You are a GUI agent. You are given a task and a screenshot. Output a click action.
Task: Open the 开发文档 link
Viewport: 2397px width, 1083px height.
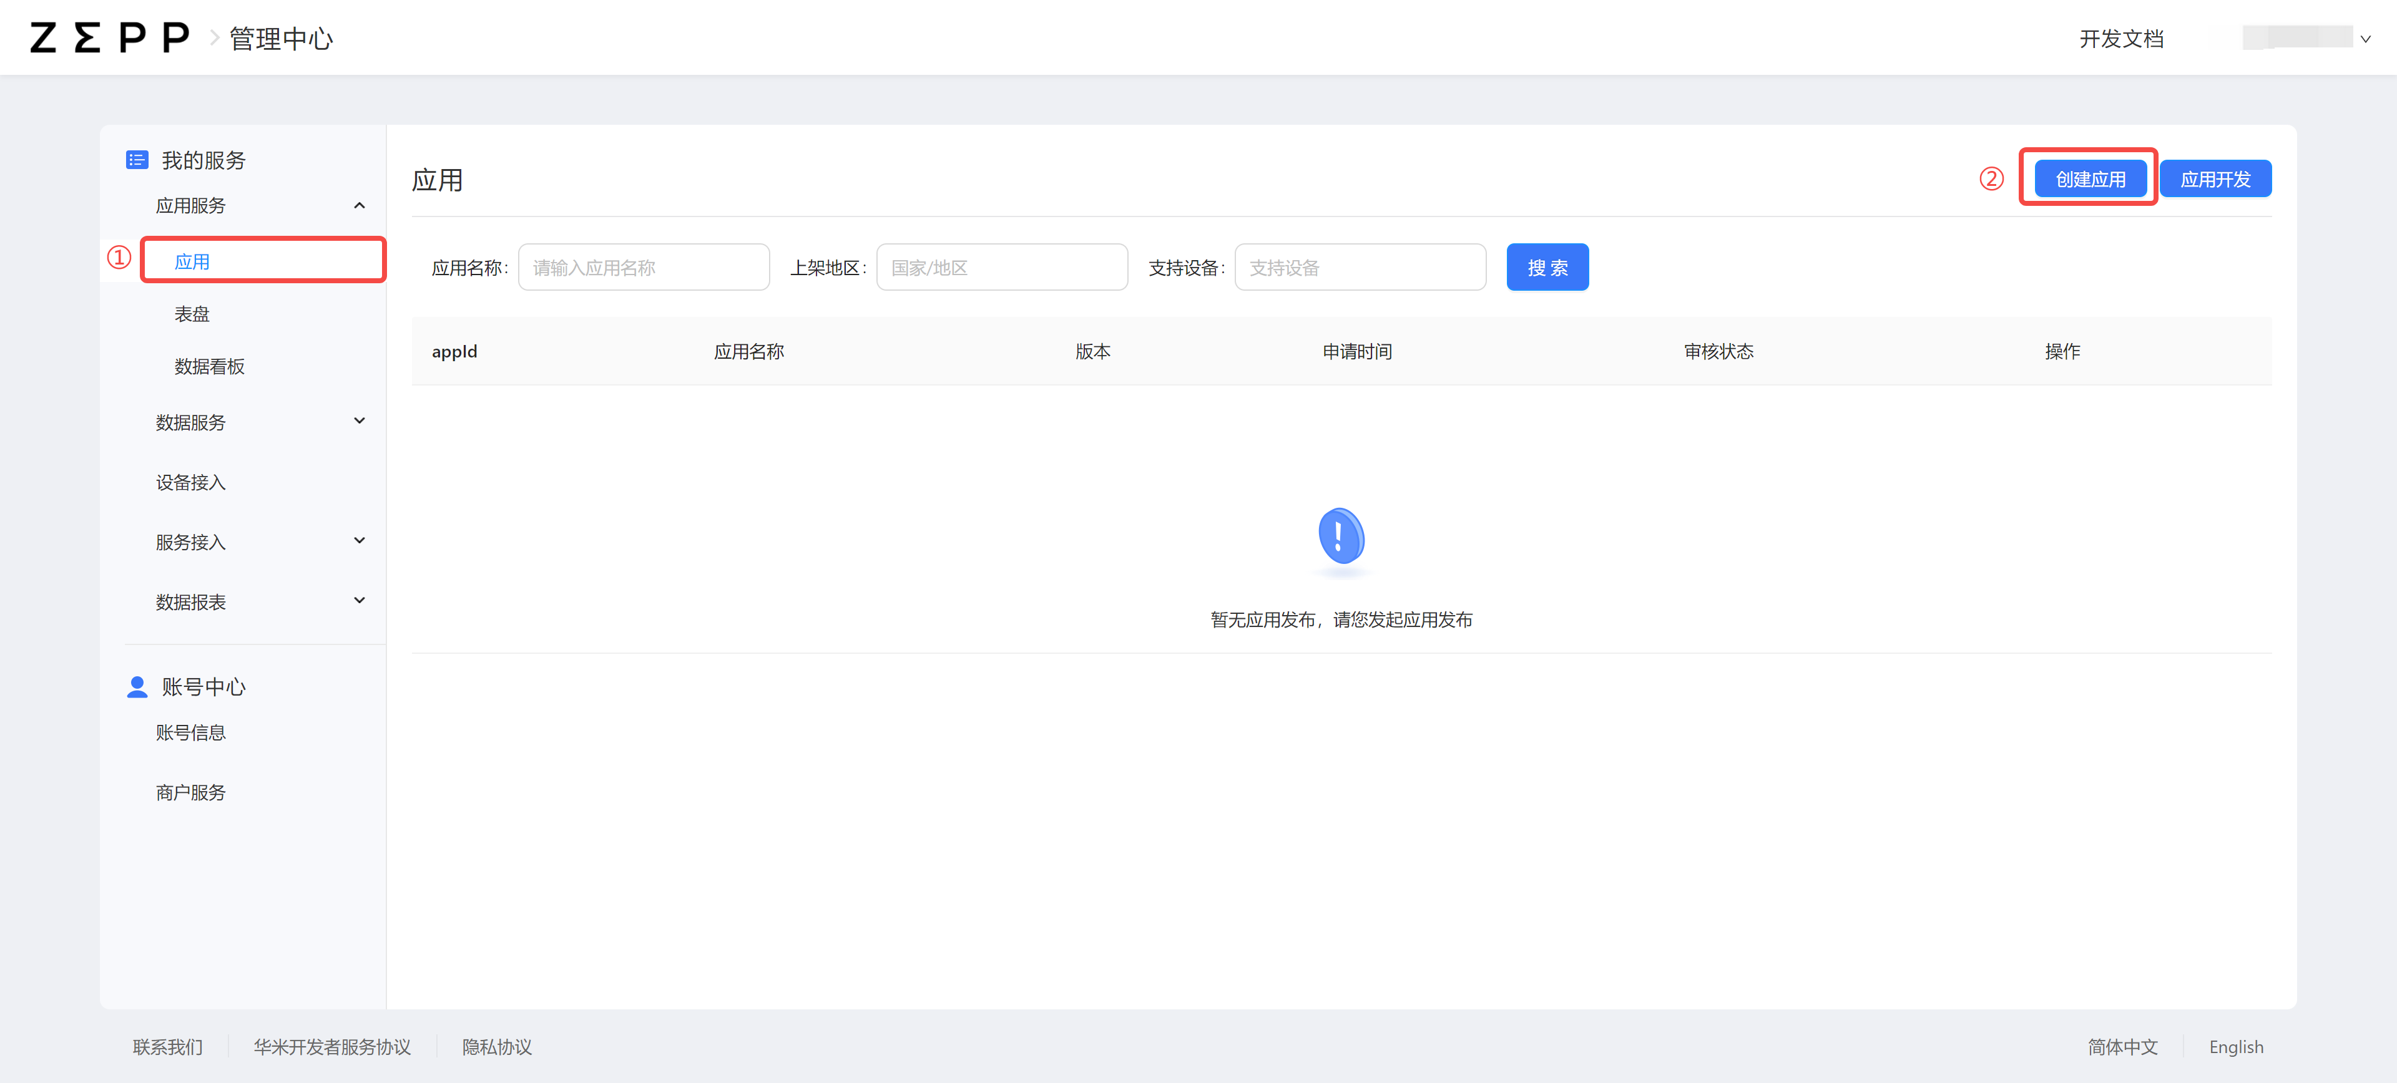[2122, 38]
